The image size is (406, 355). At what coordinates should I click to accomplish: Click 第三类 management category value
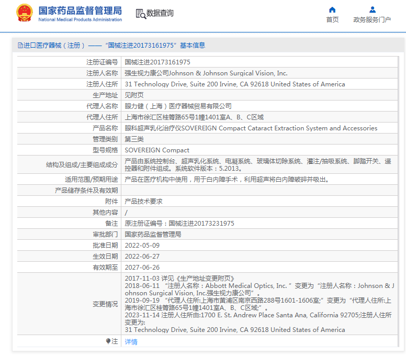(x=134, y=139)
